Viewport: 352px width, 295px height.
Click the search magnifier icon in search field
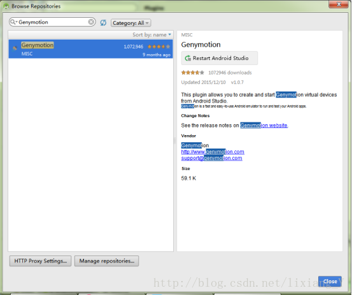(x=13, y=22)
